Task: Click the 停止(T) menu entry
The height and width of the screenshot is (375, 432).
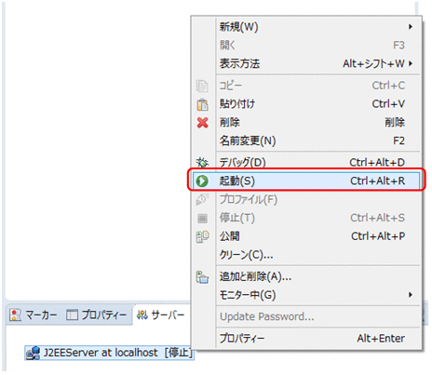Action: (x=306, y=218)
